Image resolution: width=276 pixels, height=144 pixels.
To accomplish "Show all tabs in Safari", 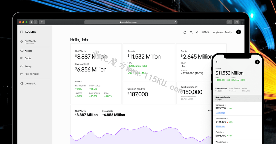I will (237, 22).
